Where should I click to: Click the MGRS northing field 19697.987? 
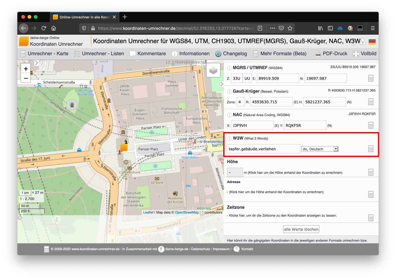(x=326, y=78)
